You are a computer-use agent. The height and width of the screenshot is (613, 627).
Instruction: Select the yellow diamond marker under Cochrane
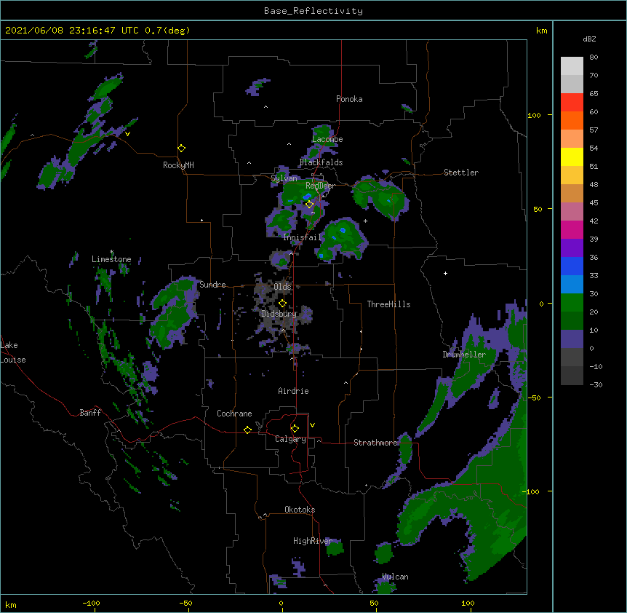tap(247, 430)
